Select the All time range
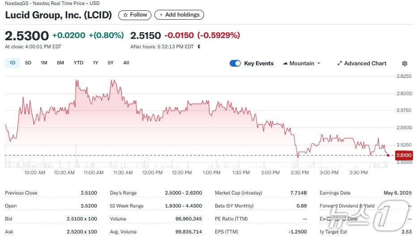This screenshot has height=237, width=415. [126, 63]
